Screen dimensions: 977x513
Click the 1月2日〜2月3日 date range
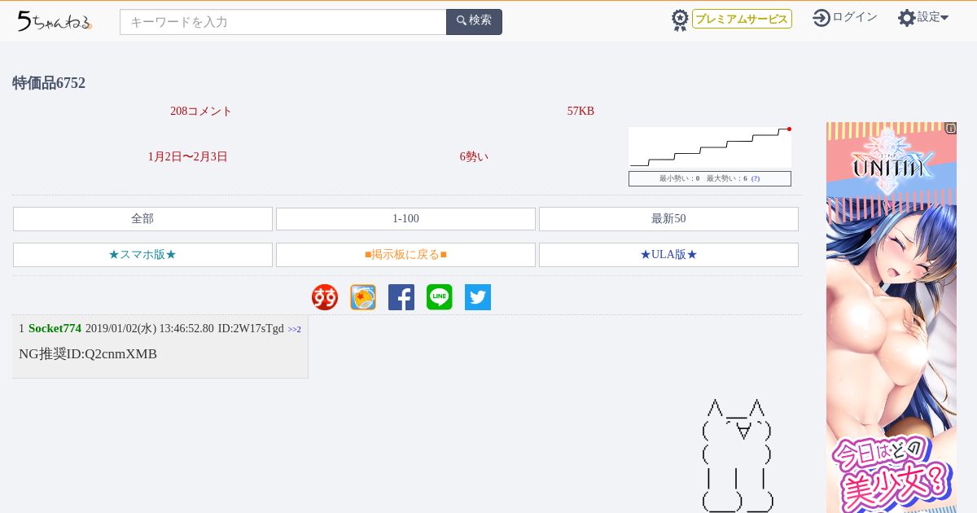click(x=187, y=157)
